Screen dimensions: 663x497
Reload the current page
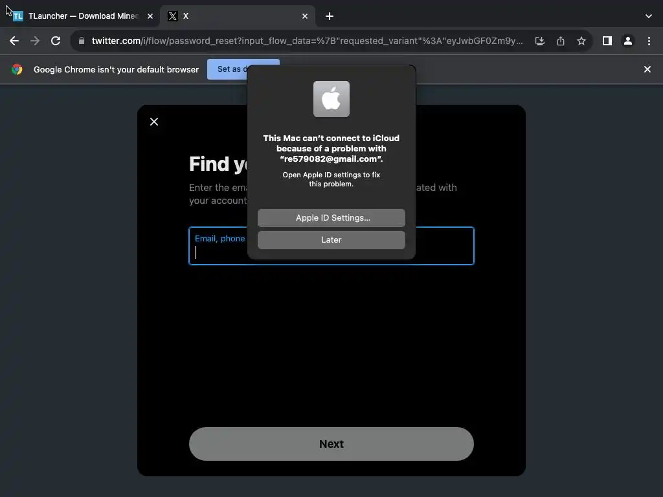[x=56, y=41]
